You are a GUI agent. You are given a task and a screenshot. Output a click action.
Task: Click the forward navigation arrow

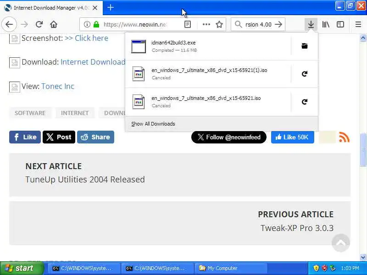click(x=24, y=24)
